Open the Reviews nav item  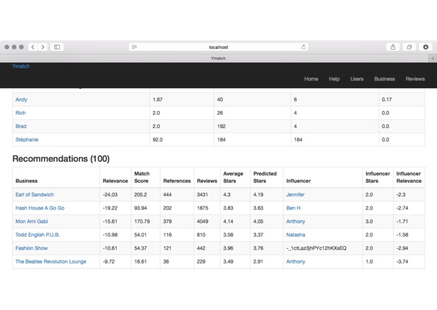pyautogui.click(x=415, y=79)
